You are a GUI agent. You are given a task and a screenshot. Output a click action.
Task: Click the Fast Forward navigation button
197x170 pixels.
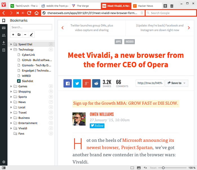[23, 13]
